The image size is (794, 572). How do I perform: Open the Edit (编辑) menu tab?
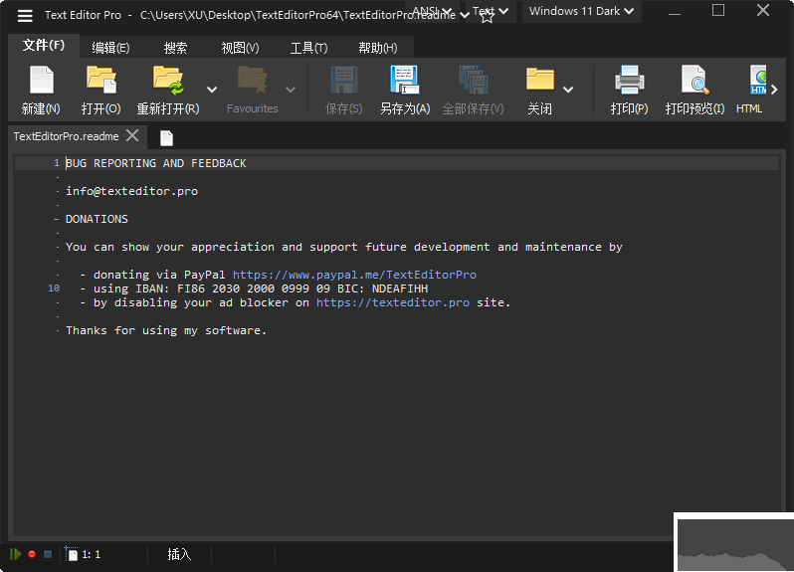(x=110, y=48)
